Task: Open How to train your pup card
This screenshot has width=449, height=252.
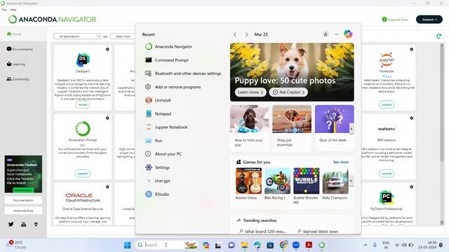Action: click(250, 127)
